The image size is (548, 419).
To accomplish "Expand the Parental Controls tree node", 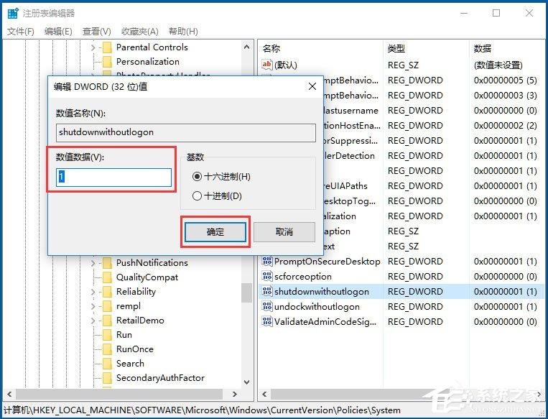I will click(93, 47).
